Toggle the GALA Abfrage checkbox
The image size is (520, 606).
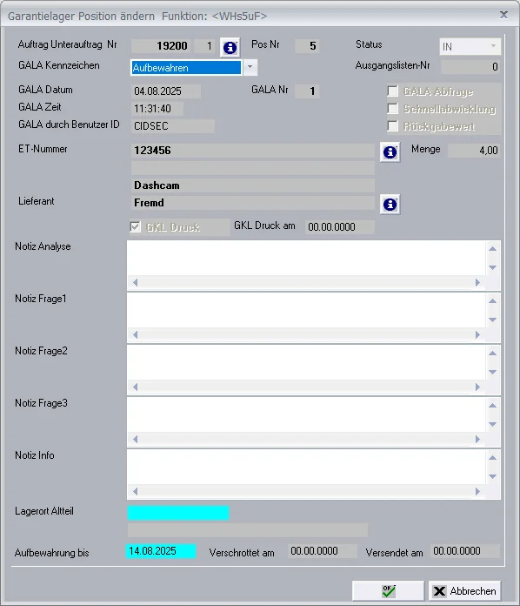[392, 91]
